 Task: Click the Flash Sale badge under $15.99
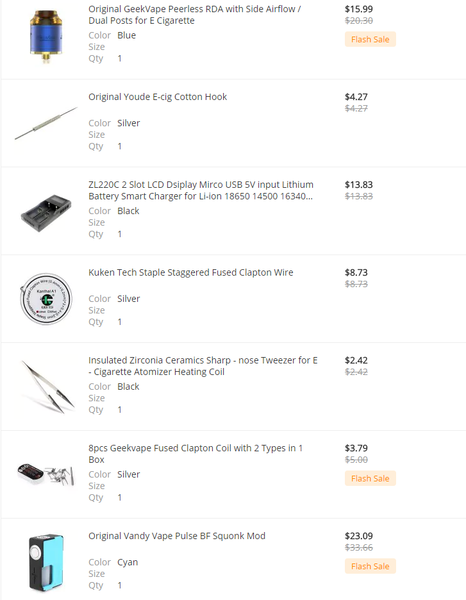point(370,39)
